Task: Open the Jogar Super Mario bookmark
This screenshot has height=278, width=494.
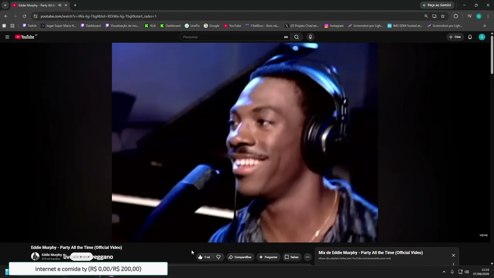Action: click(58, 26)
